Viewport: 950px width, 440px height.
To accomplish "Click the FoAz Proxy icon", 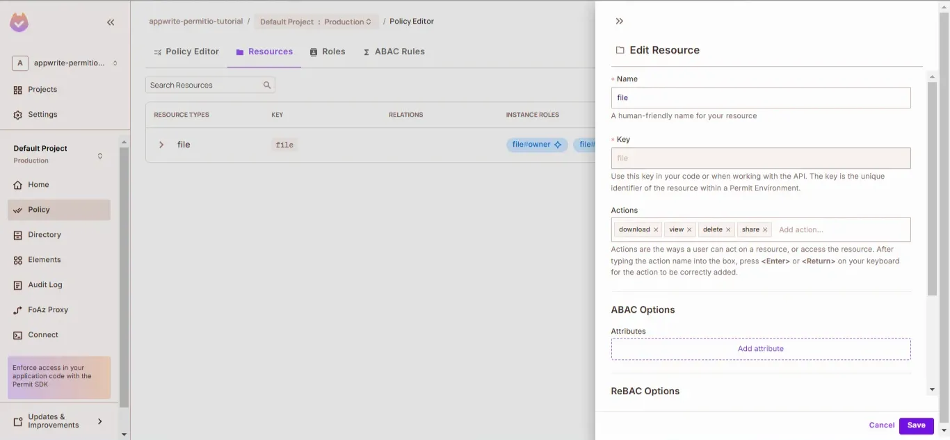I will (x=18, y=310).
